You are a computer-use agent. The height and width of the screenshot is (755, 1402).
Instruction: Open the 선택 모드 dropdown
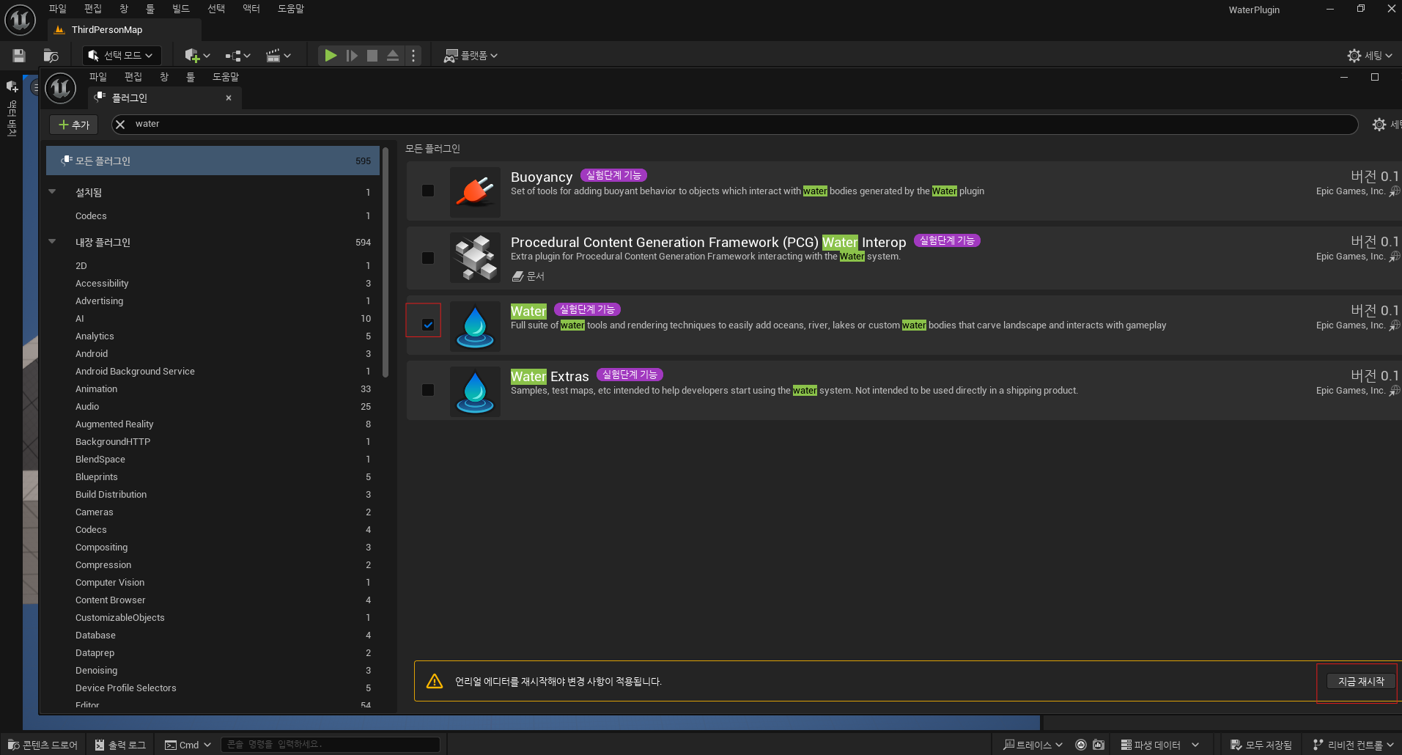click(121, 56)
